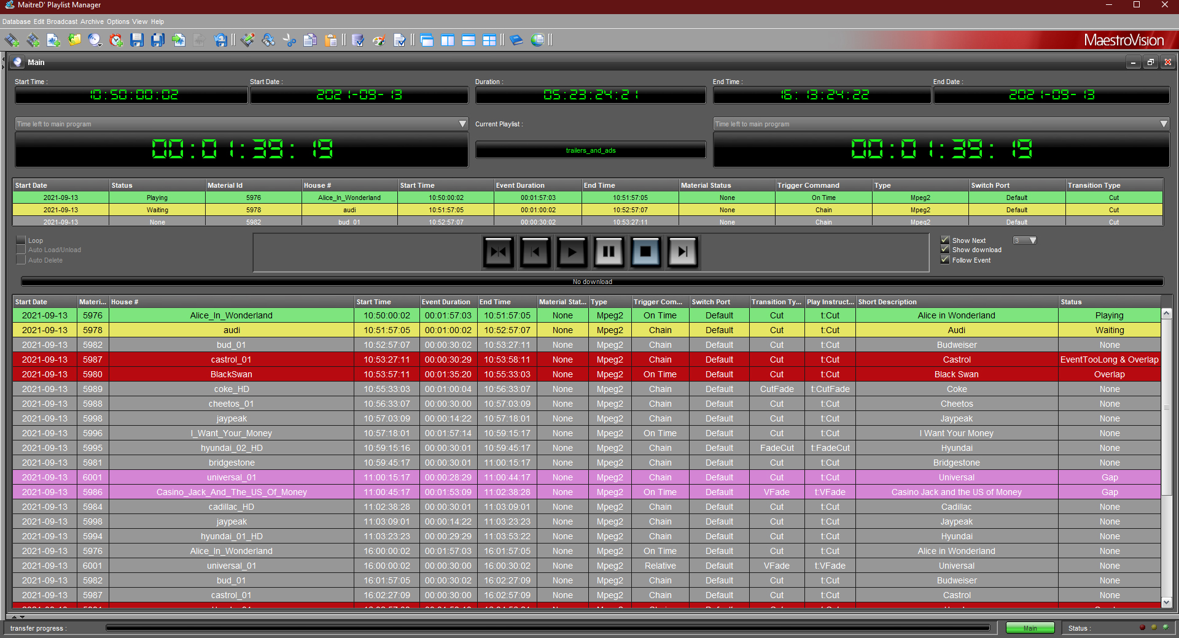
Task: Click the cue/rewind-forward transport button
Action: point(499,252)
